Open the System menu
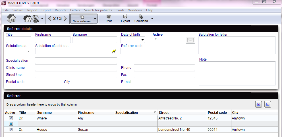Screen dimensions: 282x137 point(18,10)
